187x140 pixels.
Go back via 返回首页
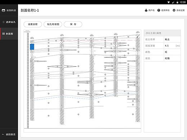(9, 134)
